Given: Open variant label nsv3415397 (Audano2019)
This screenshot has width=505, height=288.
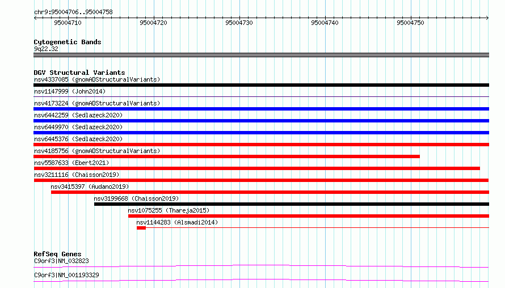Looking at the screenshot, I should [90, 187].
